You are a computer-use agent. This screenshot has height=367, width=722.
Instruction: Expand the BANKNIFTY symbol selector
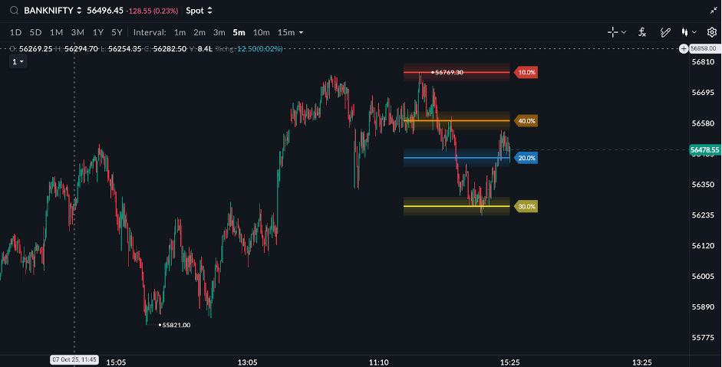click(79, 11)
